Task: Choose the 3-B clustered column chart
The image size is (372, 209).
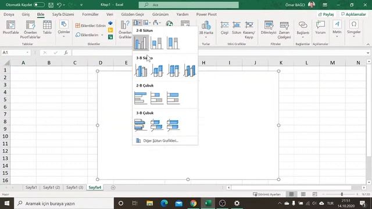Action: [141, 70]
